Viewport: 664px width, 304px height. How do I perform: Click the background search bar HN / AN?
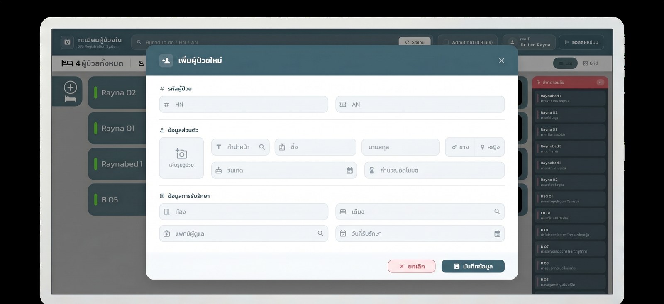click(x=266, y=42)
